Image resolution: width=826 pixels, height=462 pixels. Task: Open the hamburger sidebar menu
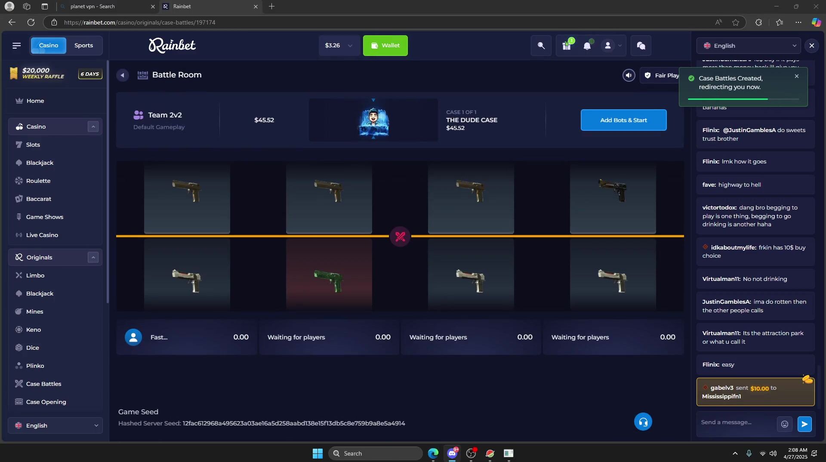[x=16, y=46]
